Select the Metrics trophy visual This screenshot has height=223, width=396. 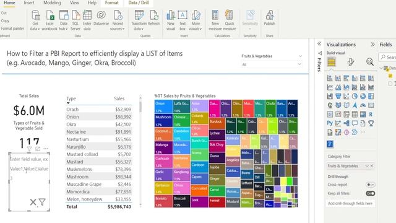pos(371,123)
